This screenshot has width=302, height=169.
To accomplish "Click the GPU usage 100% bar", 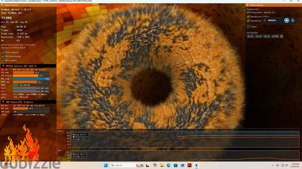I will [x=31, y=79].
